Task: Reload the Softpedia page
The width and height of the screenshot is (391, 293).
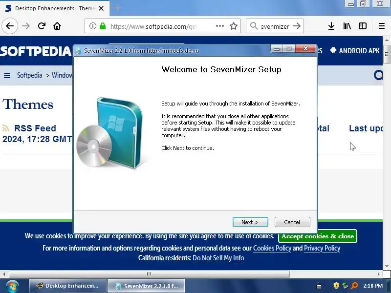Action: coord(42,26)
